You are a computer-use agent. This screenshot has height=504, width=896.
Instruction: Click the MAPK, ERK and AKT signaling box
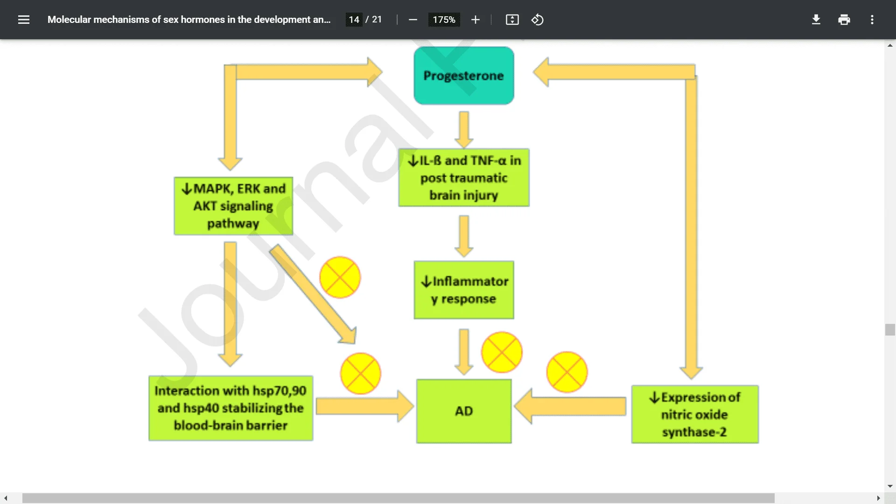point(233,206)
